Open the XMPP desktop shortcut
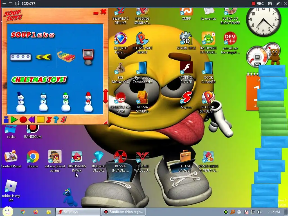The width and height of the screenshot is (288, 216). [x=186, y=14]
